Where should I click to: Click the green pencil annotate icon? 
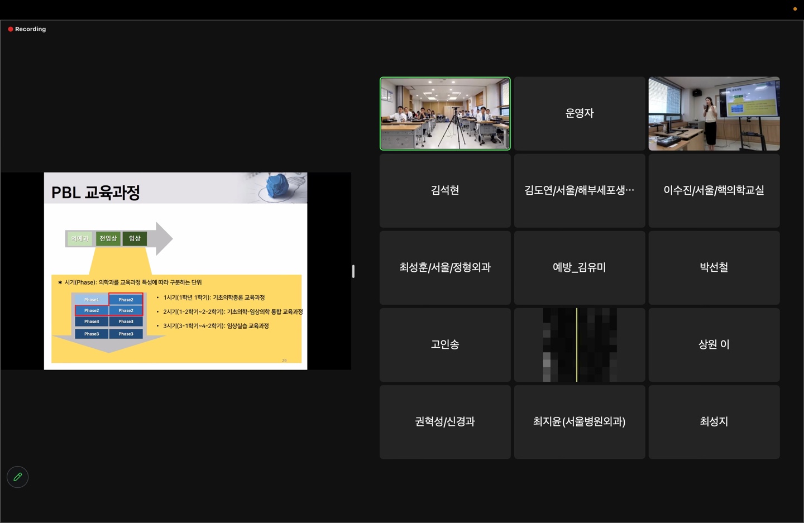coord(17,477)
